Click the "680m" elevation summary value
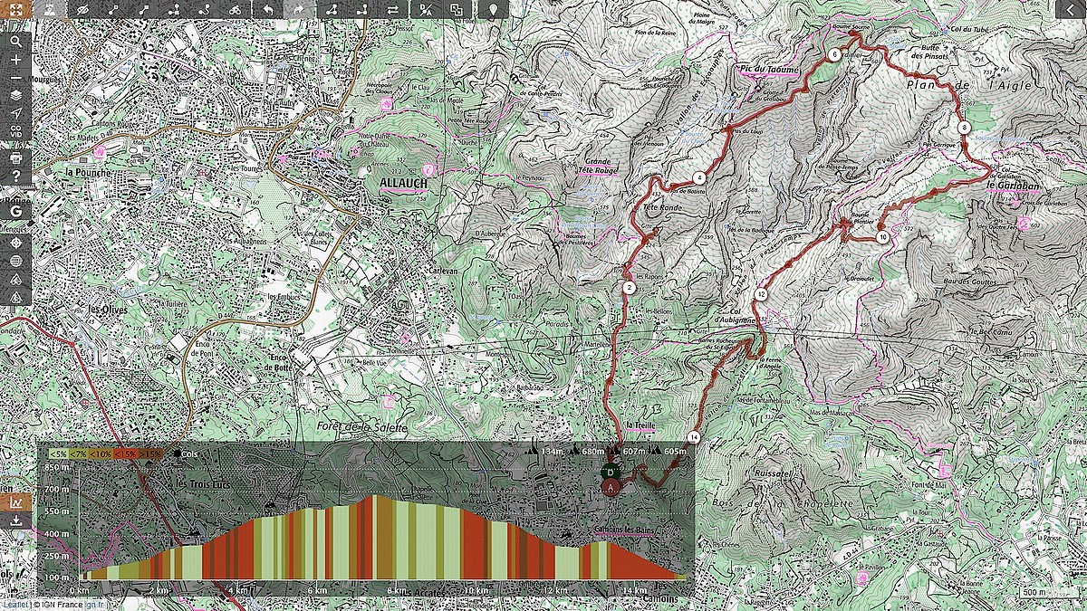1087x611 pixels. coord(593,451)
